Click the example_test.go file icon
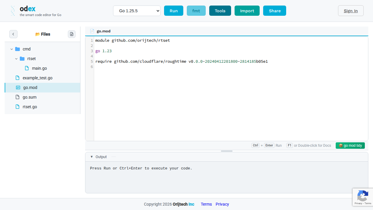This screenshot has width=373, height=210. [x=17, y=78]
